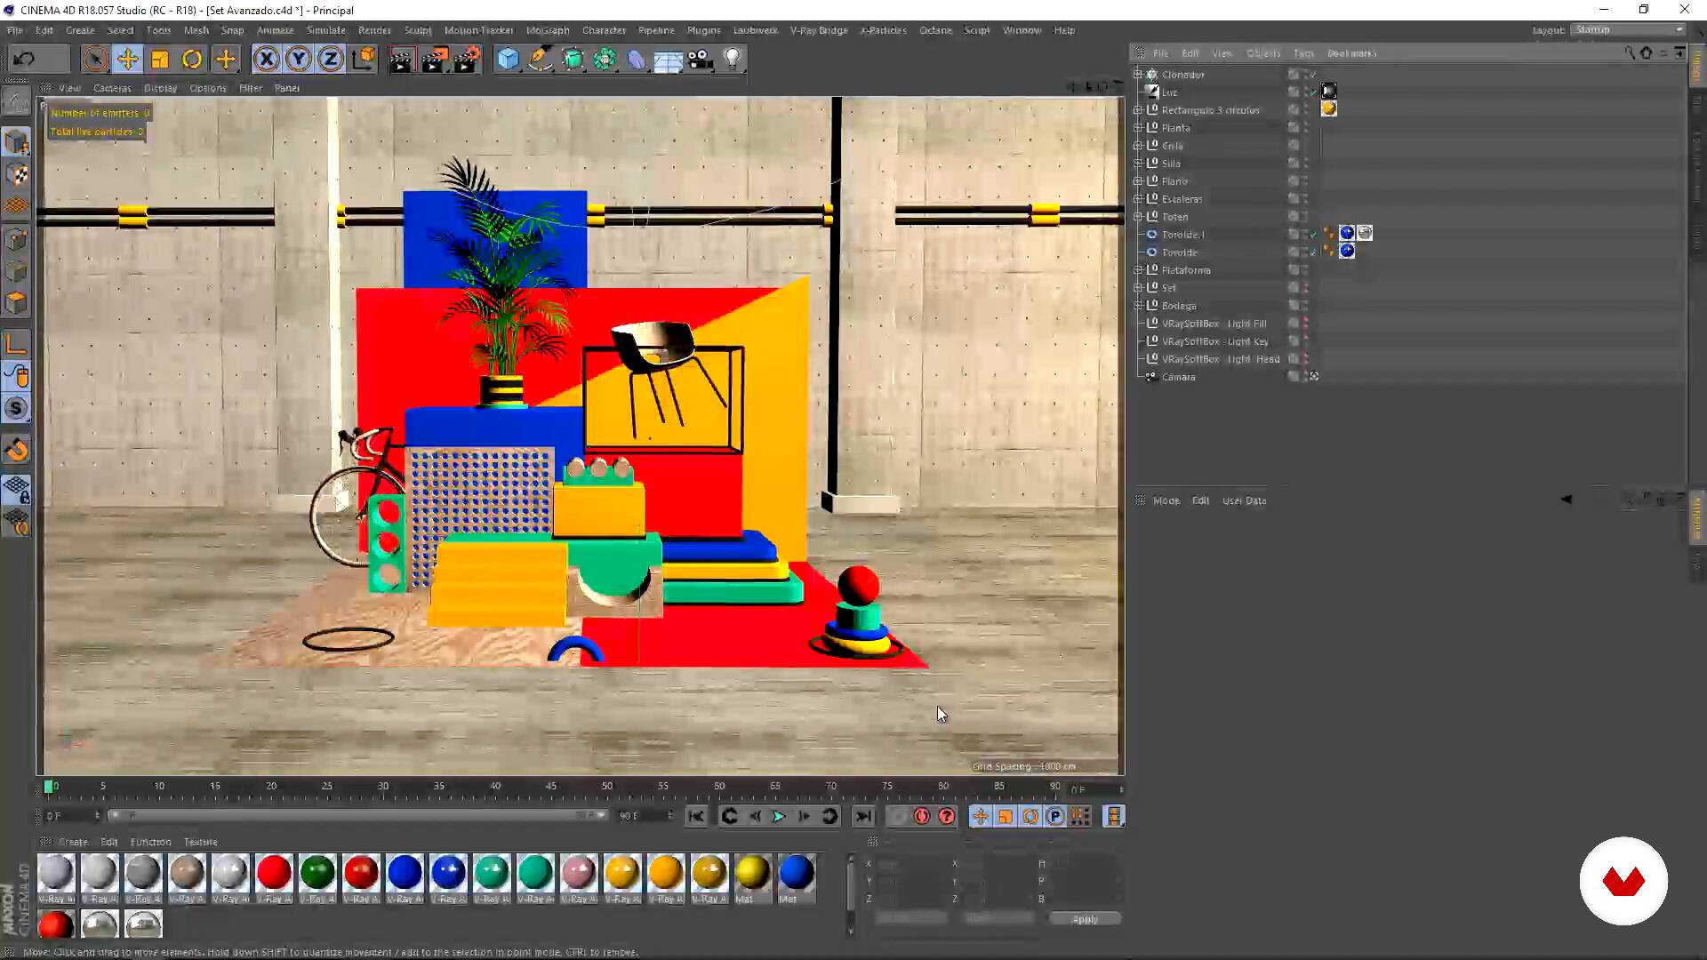
Task: Select the Scale tool icon
Action: (x=160, y=60)
